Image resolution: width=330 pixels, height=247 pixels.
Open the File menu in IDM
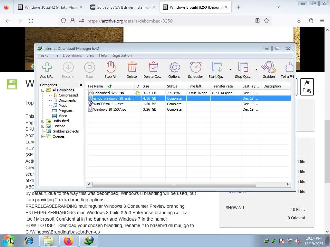pyautogui.click(x=55, y=55)
